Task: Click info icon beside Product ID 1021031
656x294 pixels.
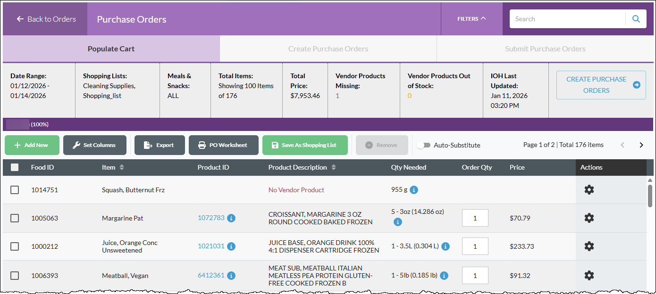Action: point(231,246)
